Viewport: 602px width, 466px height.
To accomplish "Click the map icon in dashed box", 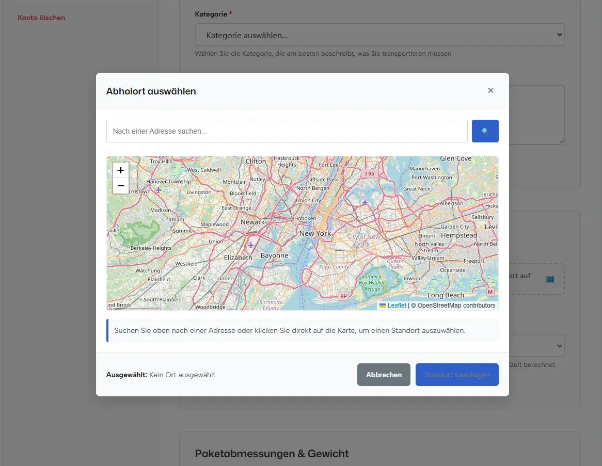I will click(x=550, y=279).
